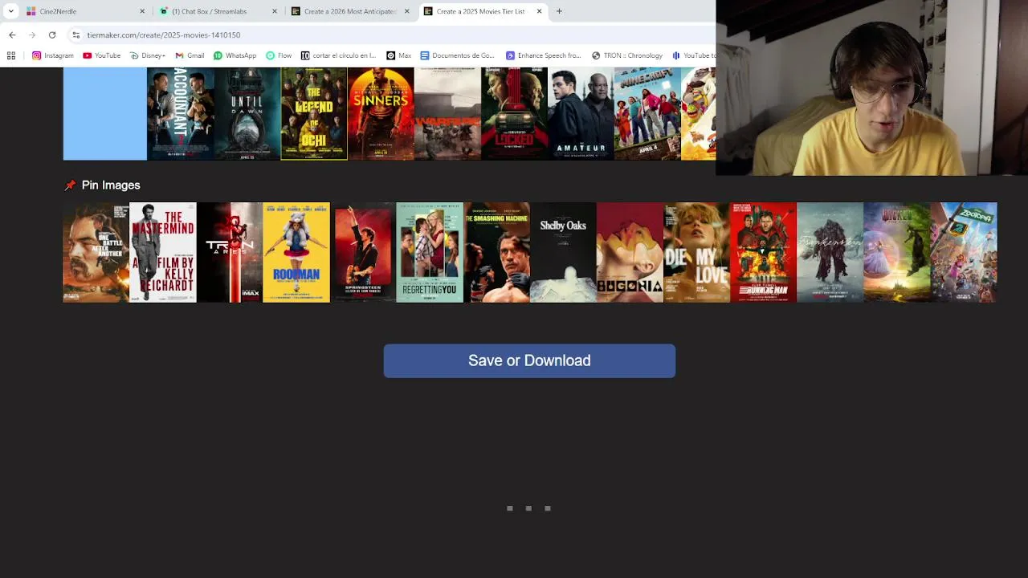Open the Gmail bookmark
Image resolution: width=1028 pixels, height=578 pixels.
coord(190,55)
